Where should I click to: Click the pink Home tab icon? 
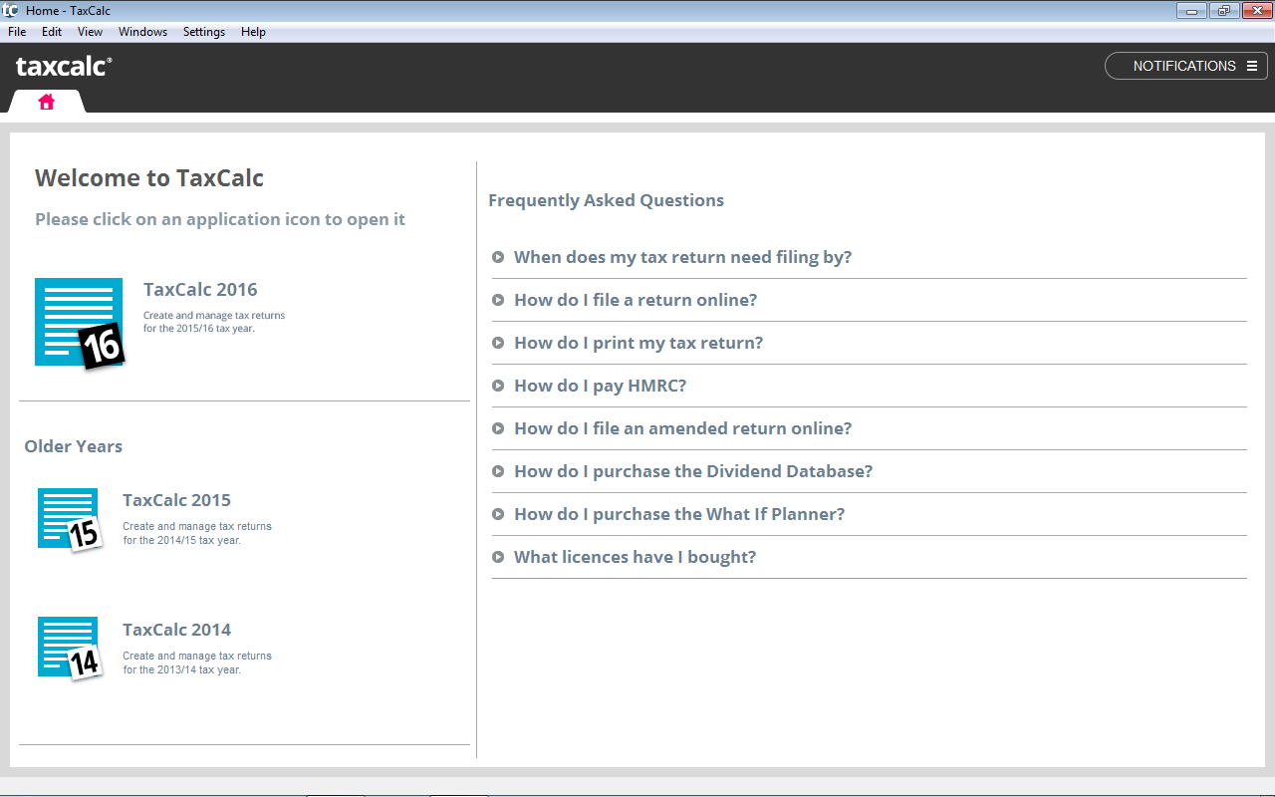(46, 102)
